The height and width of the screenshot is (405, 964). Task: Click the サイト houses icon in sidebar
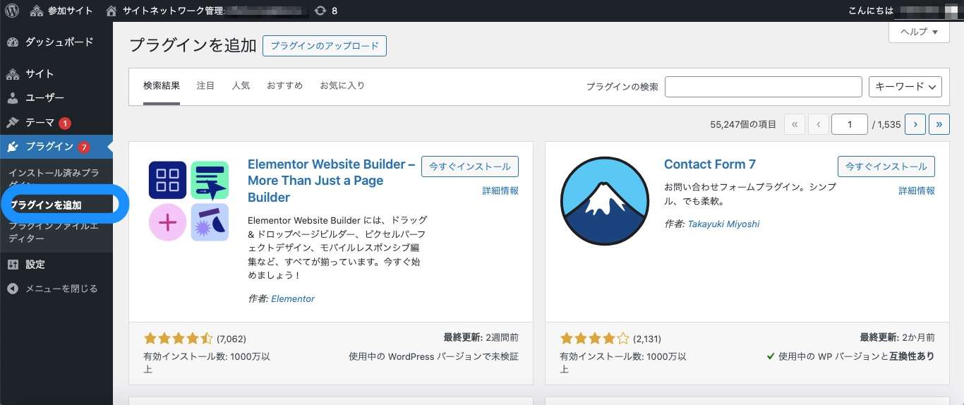coord(13,73)
